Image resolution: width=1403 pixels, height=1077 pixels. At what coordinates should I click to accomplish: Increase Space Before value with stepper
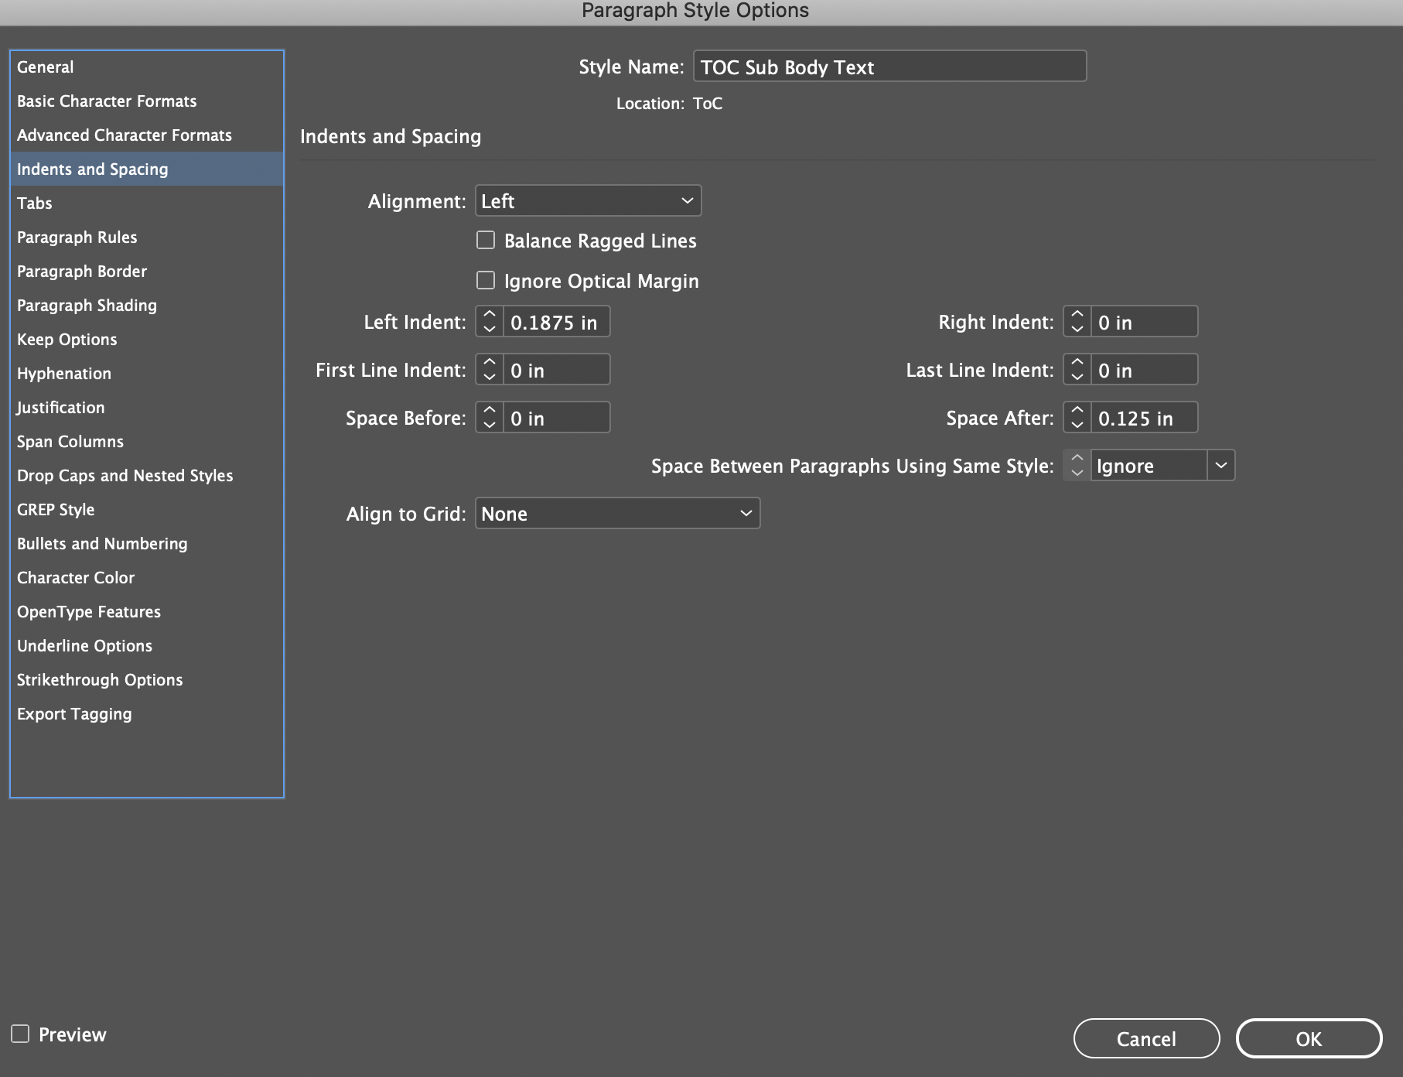(x=489, y=411)
